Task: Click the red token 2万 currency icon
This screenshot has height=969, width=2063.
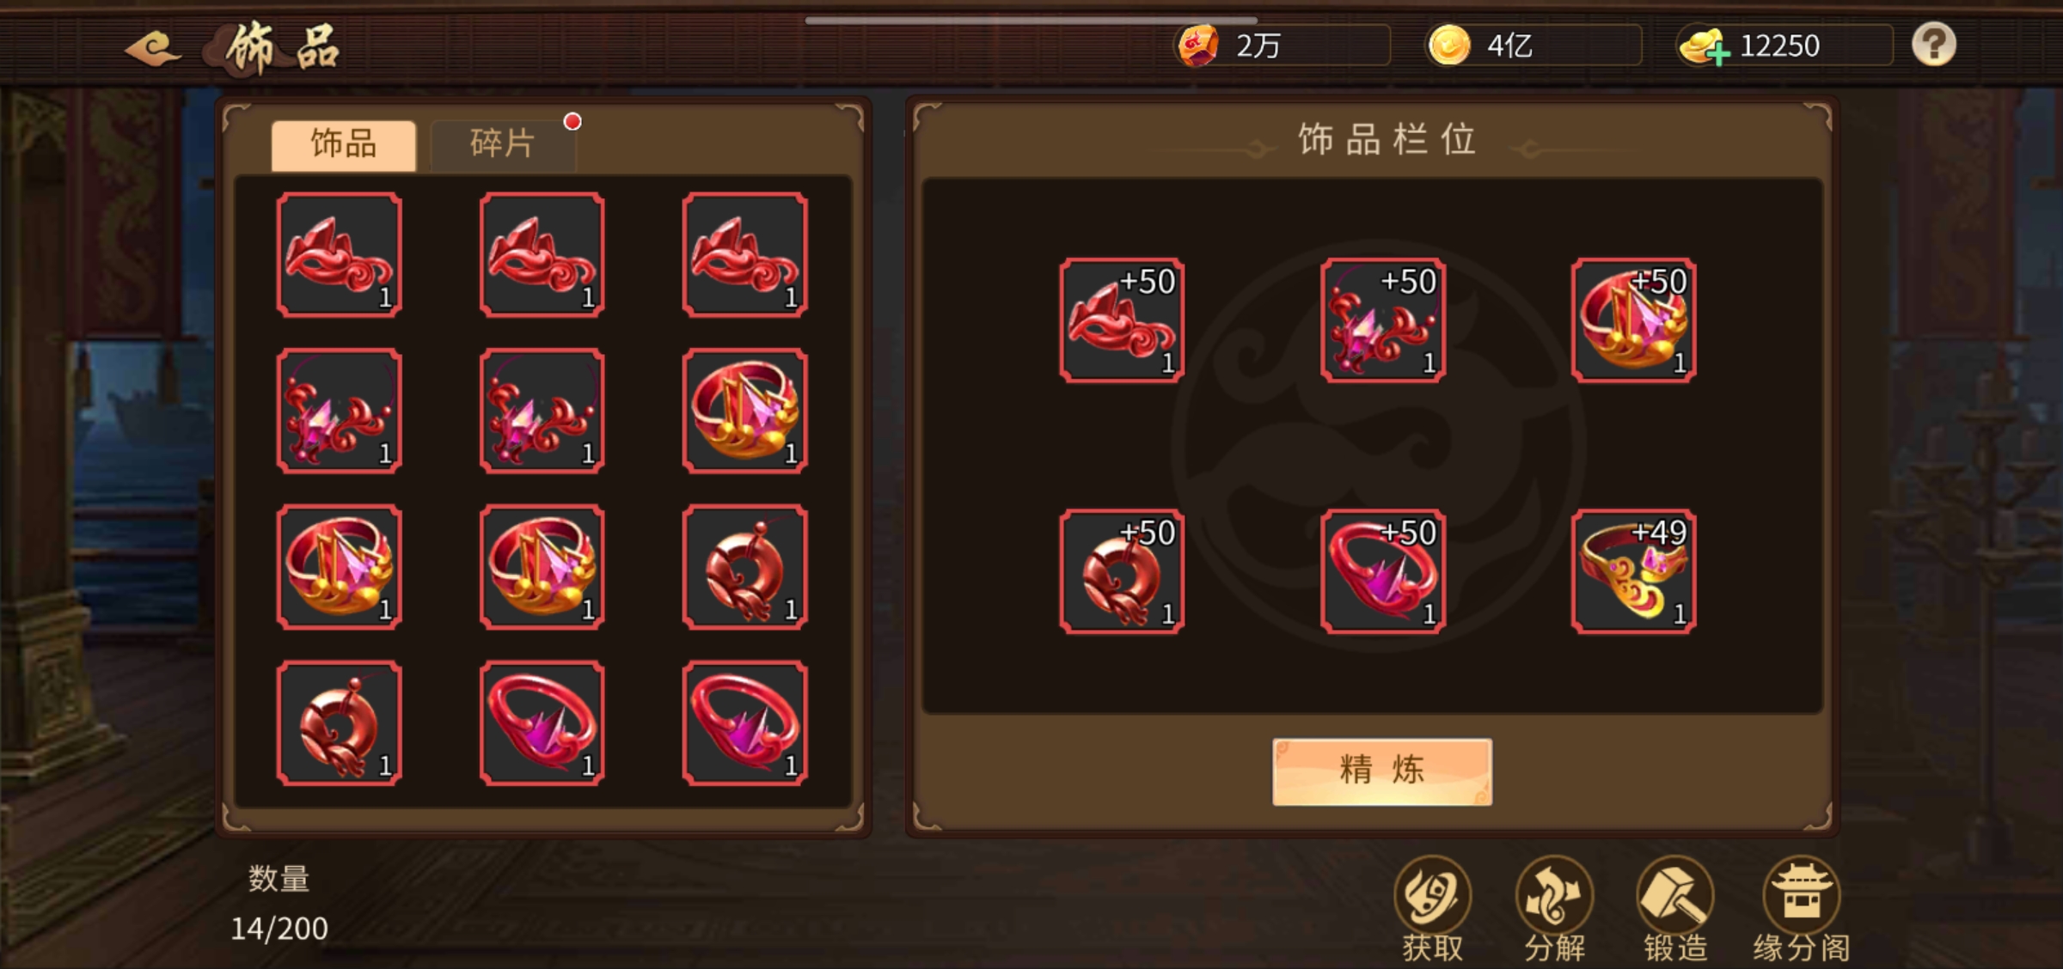Action: tap(1197, 46)
